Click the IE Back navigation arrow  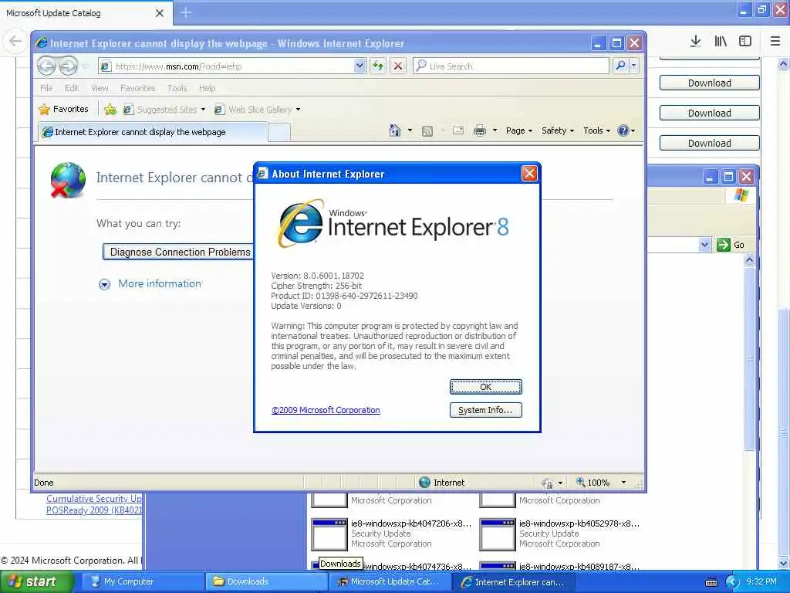(47, 66)
